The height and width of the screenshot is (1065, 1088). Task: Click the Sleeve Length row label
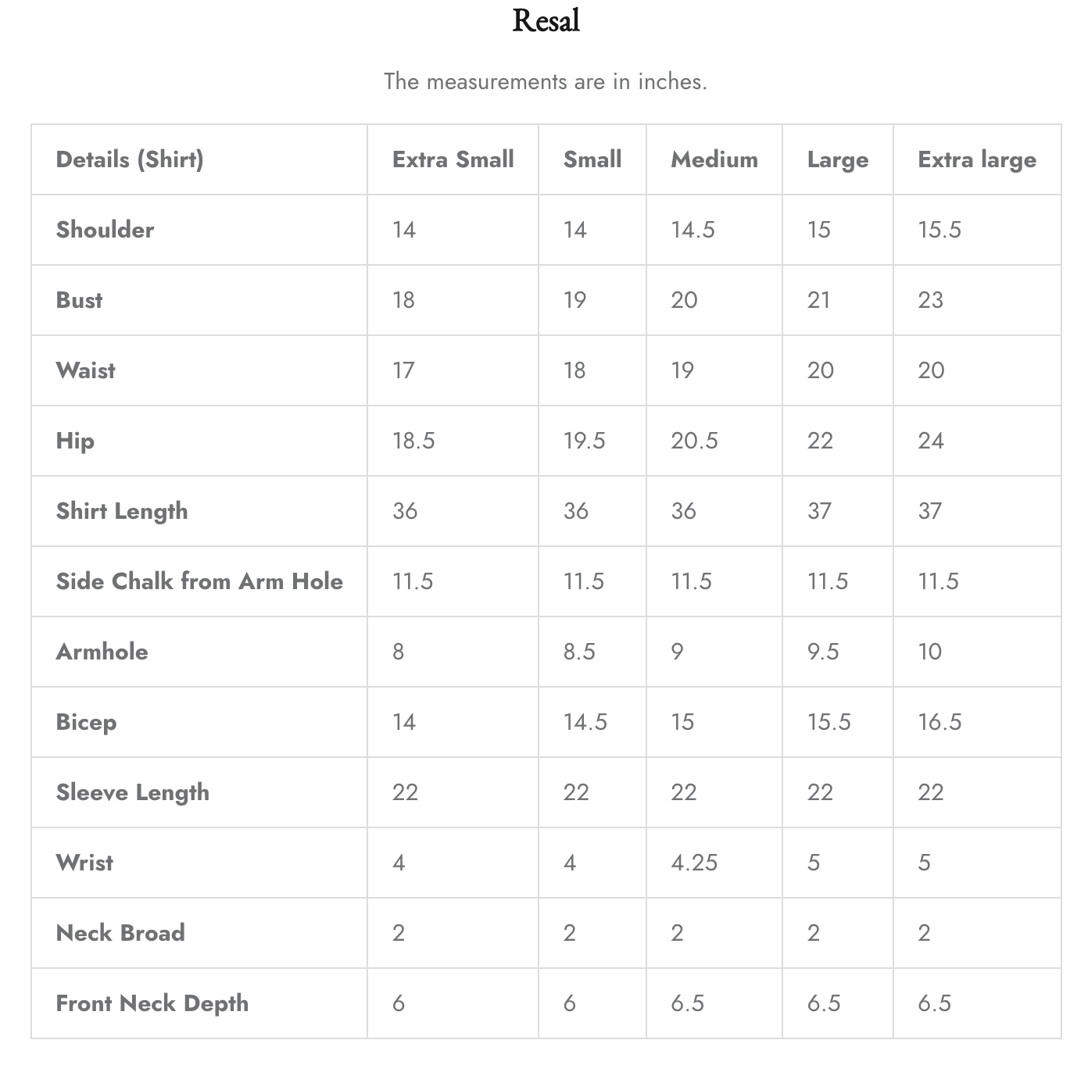pyautogui.click(x=132, y=792)
